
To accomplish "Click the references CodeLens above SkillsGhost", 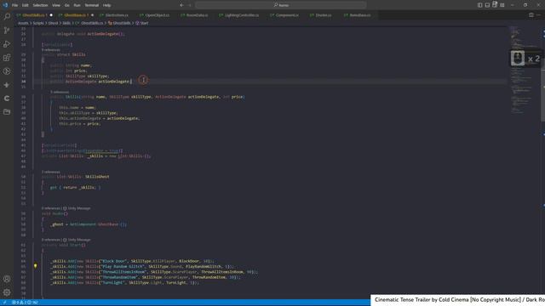I will [51, 172].
